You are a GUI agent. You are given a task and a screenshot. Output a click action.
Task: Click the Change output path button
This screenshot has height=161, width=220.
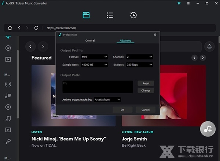(x=146, y=90)
